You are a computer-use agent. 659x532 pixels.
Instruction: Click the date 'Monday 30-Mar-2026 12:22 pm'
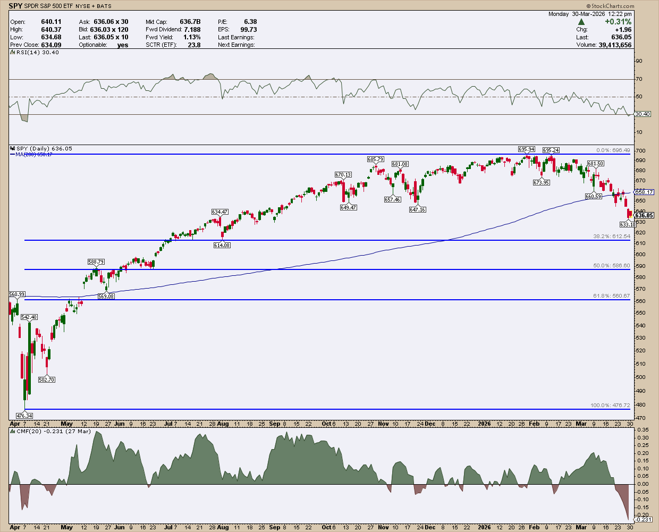pyautogui.click(x=590, y=14)
